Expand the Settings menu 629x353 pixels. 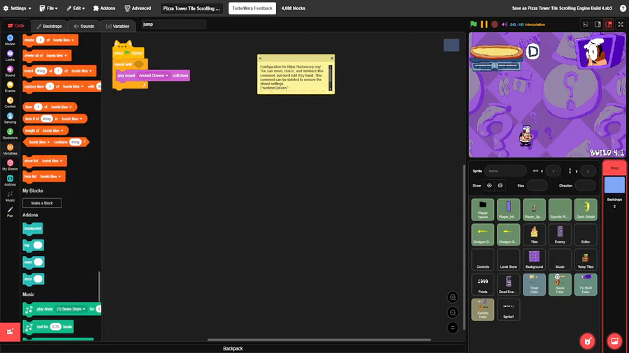[17, 8]
